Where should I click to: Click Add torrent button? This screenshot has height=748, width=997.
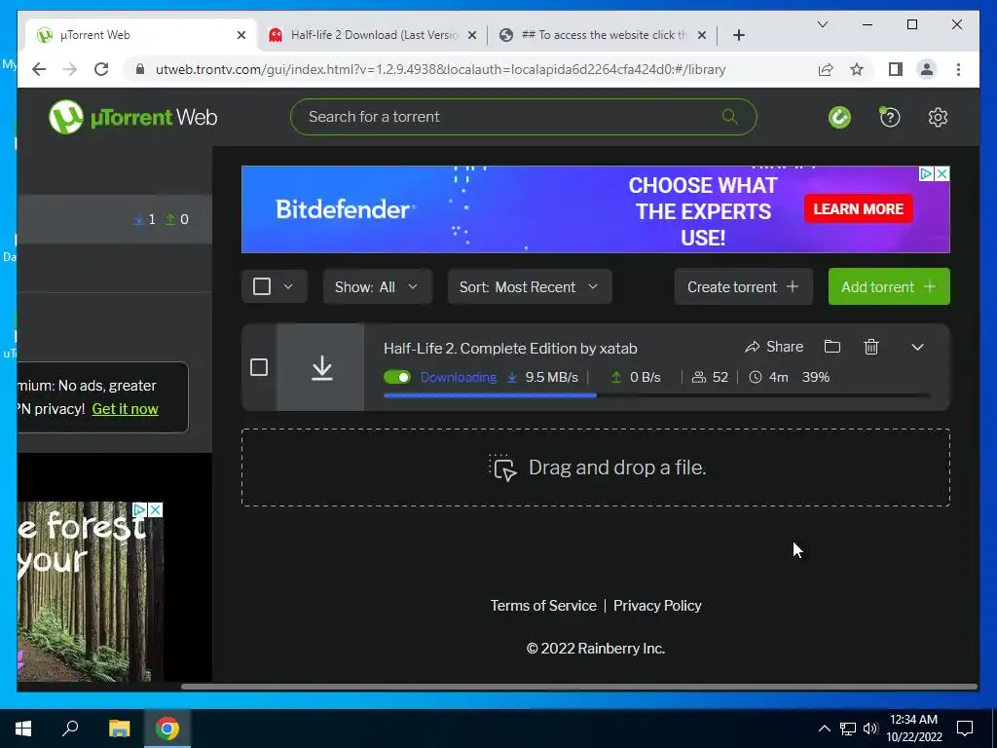pos(889,287)
